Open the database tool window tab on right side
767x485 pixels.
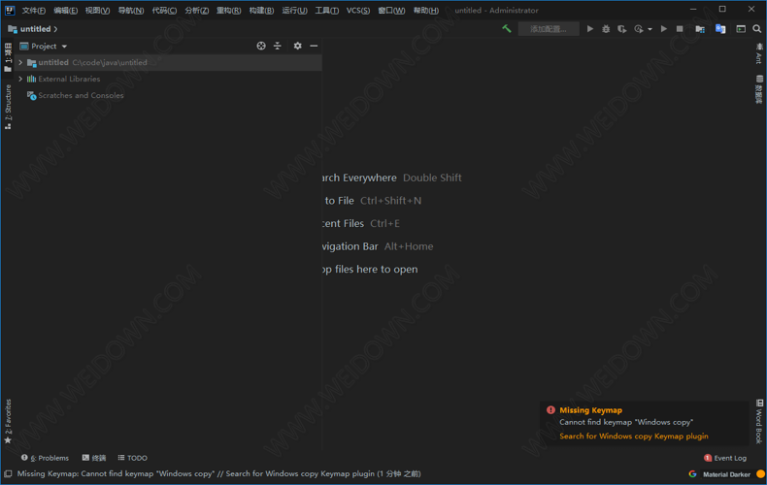pos(759,89)
